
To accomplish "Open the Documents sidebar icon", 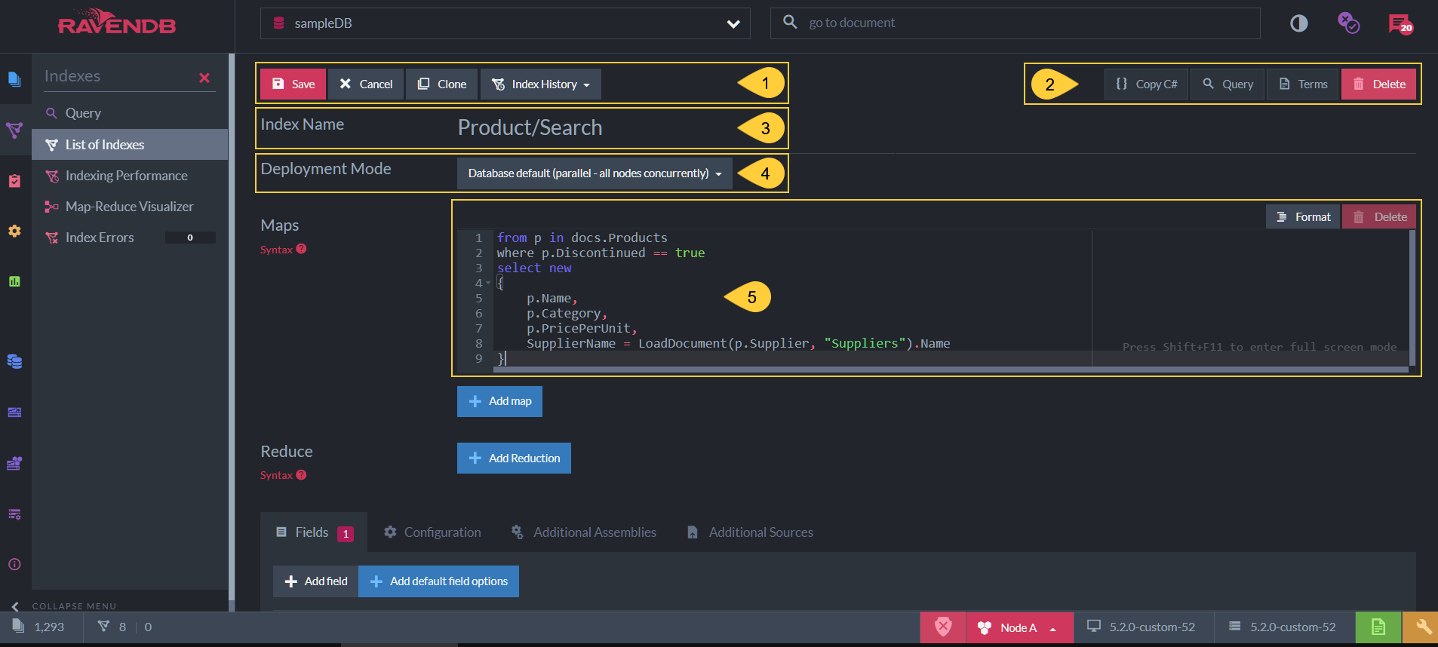I will coord(14,78).
